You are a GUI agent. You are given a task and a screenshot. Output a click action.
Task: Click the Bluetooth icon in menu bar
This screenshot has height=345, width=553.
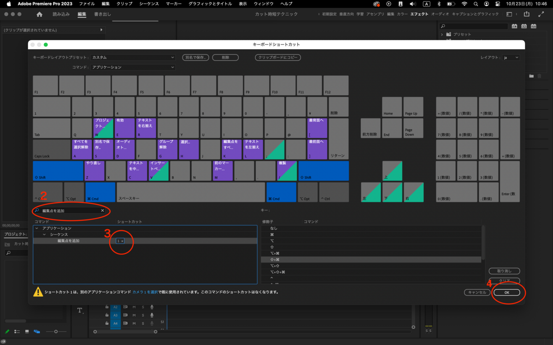(x=439, y=4)
